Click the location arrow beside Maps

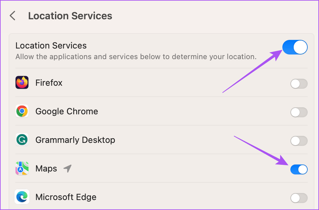(x=68, y=168)
